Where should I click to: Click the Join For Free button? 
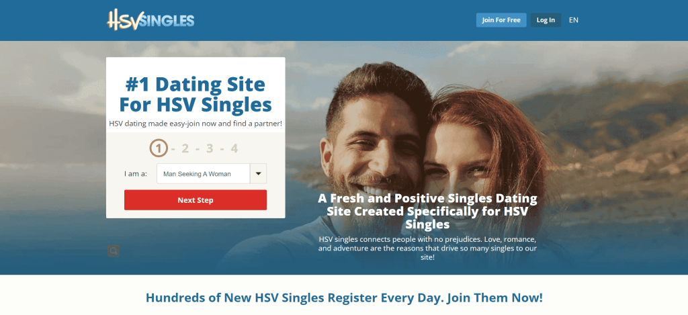[501, 20]
